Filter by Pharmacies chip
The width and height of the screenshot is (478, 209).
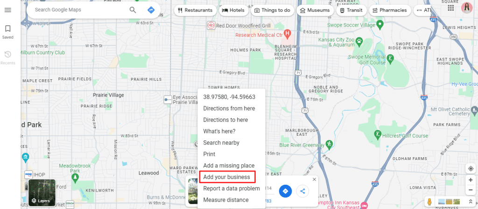tap(389, 10)
